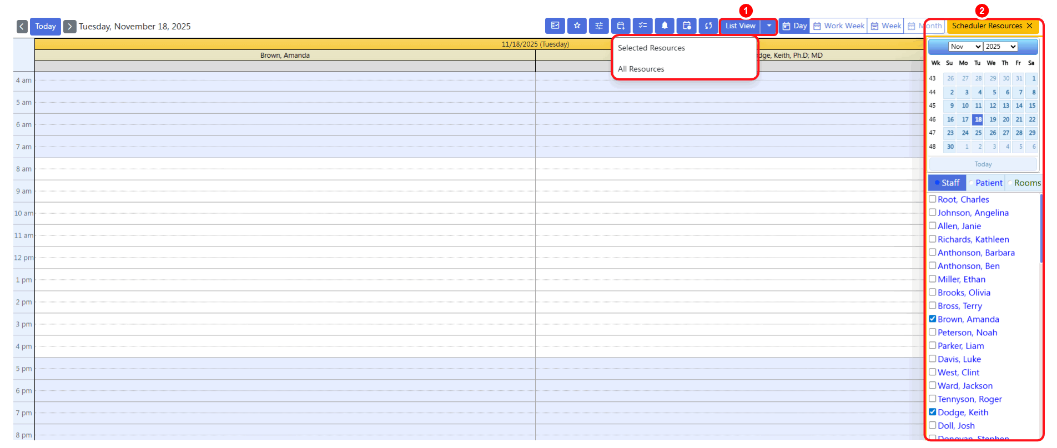The image size is (1057, 448).
Task: Check the Root, Charles checkbox
Action: coord(933,199)
